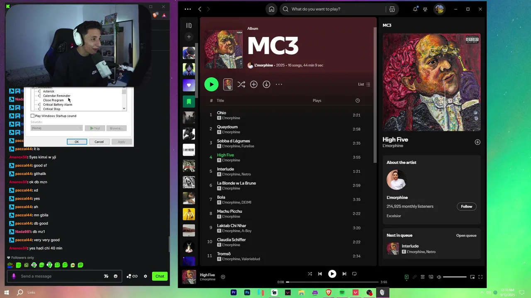Viewport: 531px width, 298px height.
Task: Go back in Spotify navigation
Action: click(x=200, y=9)
